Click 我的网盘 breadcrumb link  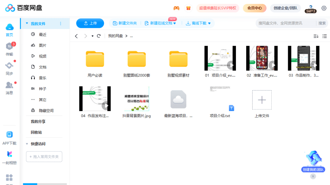(115, 36)
